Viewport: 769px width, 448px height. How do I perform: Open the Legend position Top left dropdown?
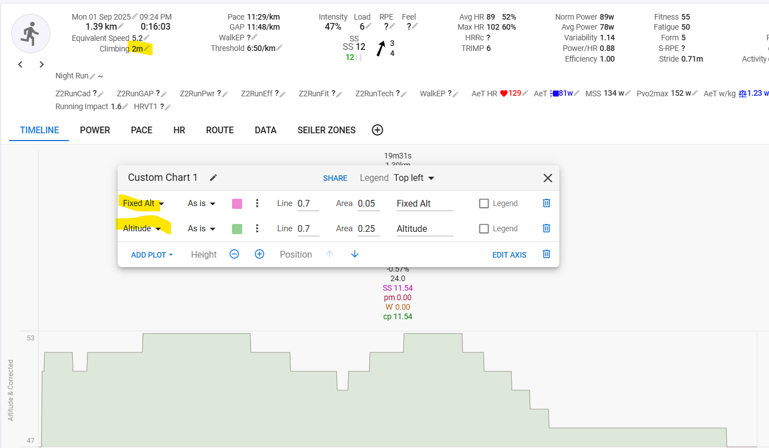coord(414,178)
